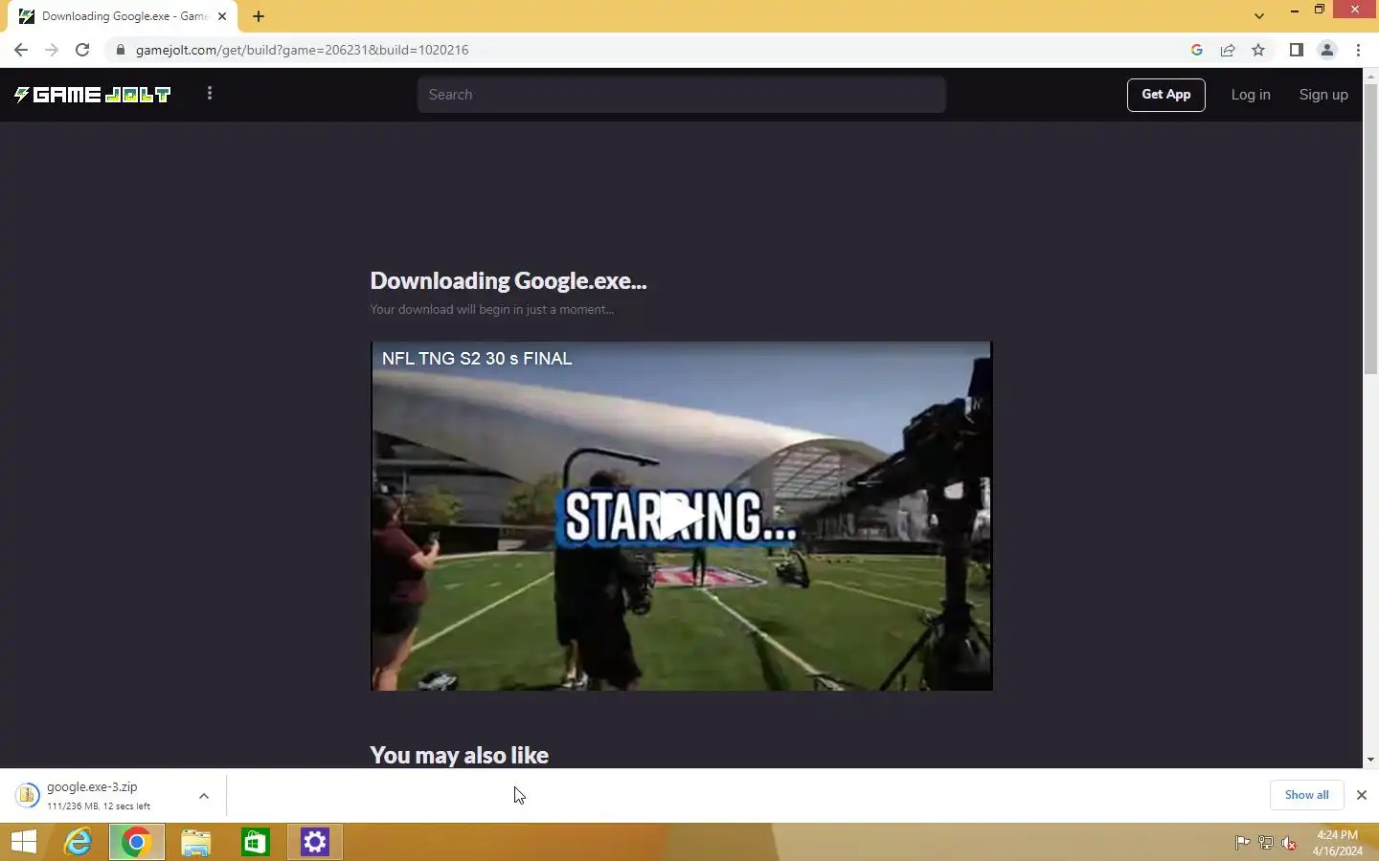
Task: Share this page icon
Action: pyautogui.click(x=1228, y=50)
